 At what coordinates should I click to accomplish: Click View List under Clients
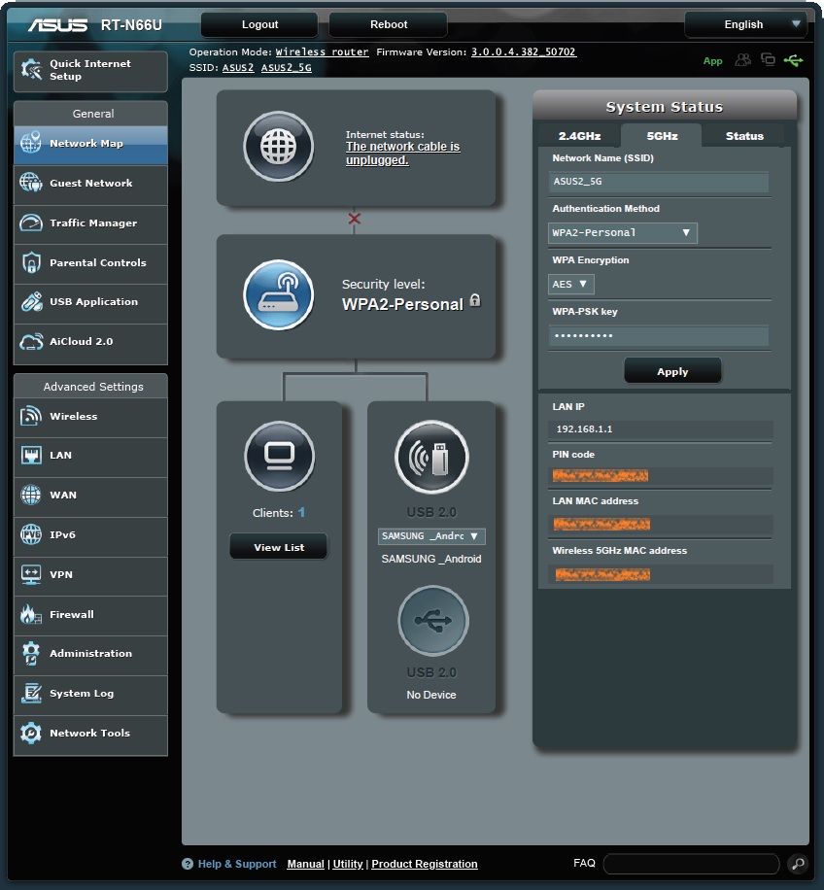coord(278,546)
